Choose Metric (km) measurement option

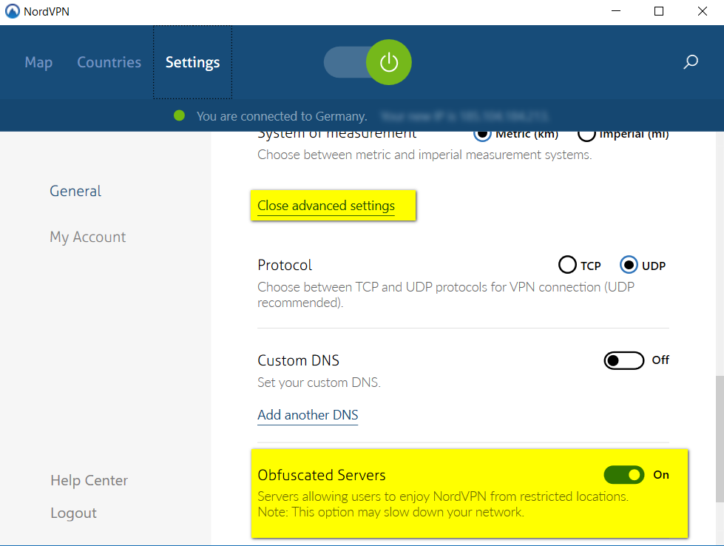[x=515, y=135]
